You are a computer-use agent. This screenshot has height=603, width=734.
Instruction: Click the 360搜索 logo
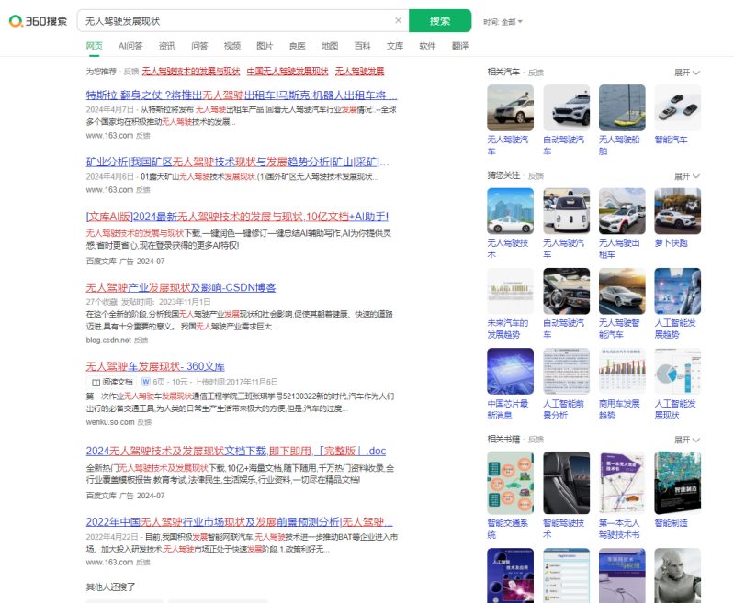point(38,21)
